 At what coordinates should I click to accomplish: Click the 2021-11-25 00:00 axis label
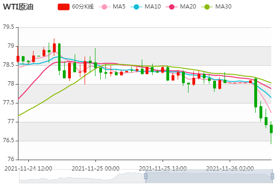pos(95,169)
